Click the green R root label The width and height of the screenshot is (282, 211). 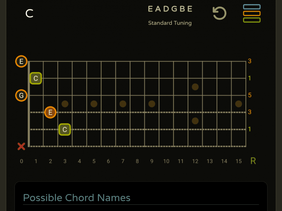[253, 161]
